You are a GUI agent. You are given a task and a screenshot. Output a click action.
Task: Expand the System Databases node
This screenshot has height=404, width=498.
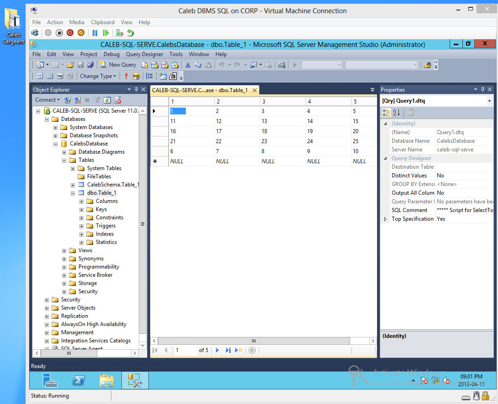[x=55, y=128]
